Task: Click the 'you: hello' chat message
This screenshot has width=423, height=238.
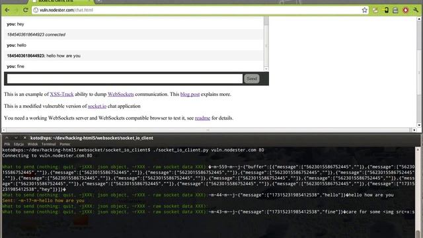Action: [17, 45]
